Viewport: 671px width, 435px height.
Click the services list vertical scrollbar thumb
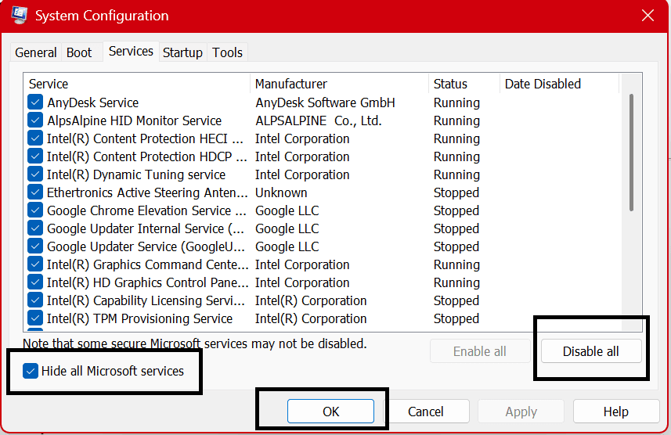631,153
